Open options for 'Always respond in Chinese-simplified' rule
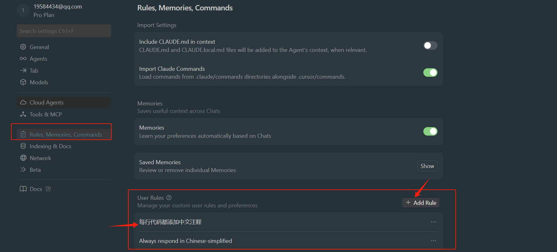This screenshot has width=557, height=252. point(433,241)
